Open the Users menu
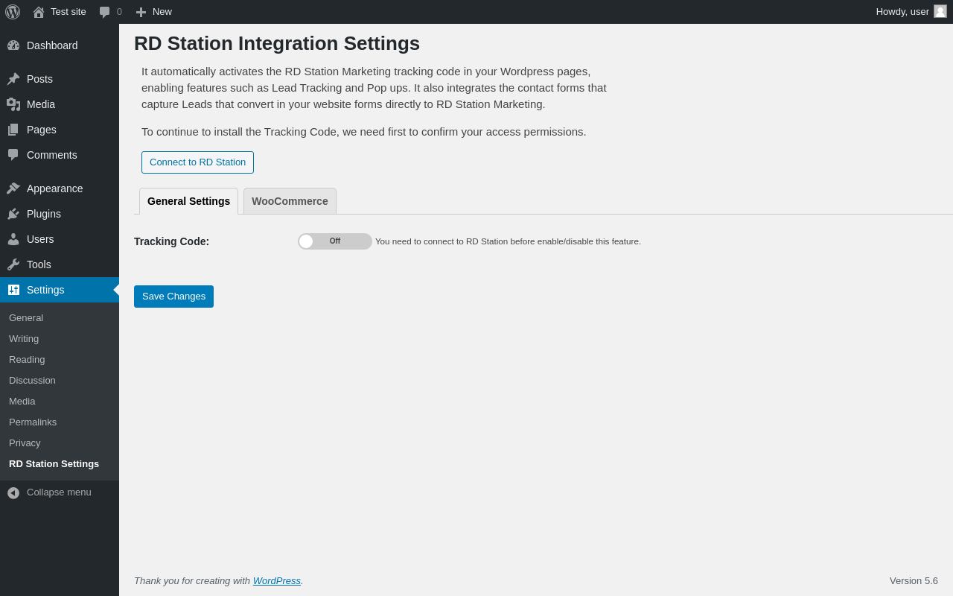The height and width of the screenshot is (596, 953). (60, 239)
